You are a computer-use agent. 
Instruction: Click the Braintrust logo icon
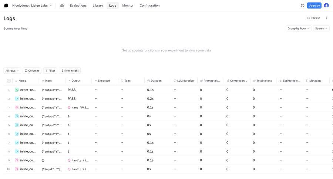[6, 6]
